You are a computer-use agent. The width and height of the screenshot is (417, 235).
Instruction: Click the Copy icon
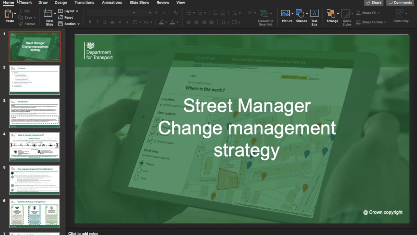coord(21,18)
